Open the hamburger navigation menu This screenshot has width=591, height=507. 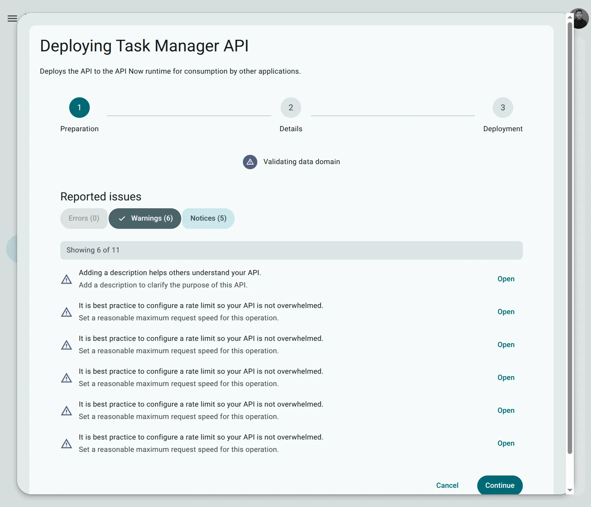[x=12, y=18]
